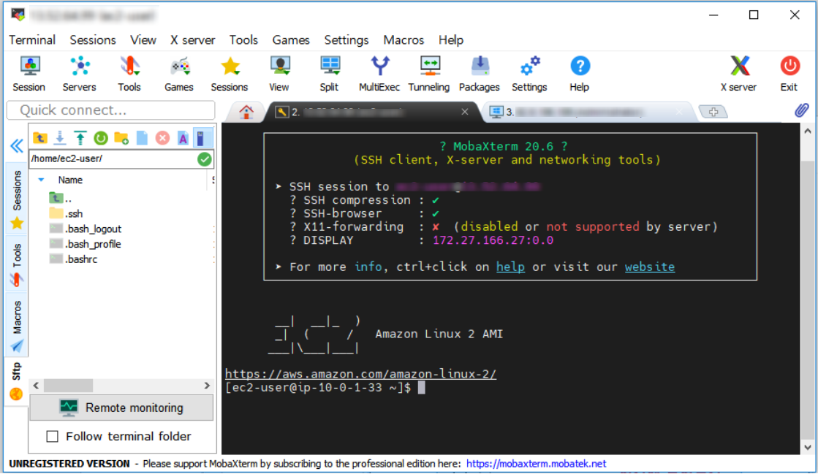Click the Quick connect input field

[x=111, y=110]
